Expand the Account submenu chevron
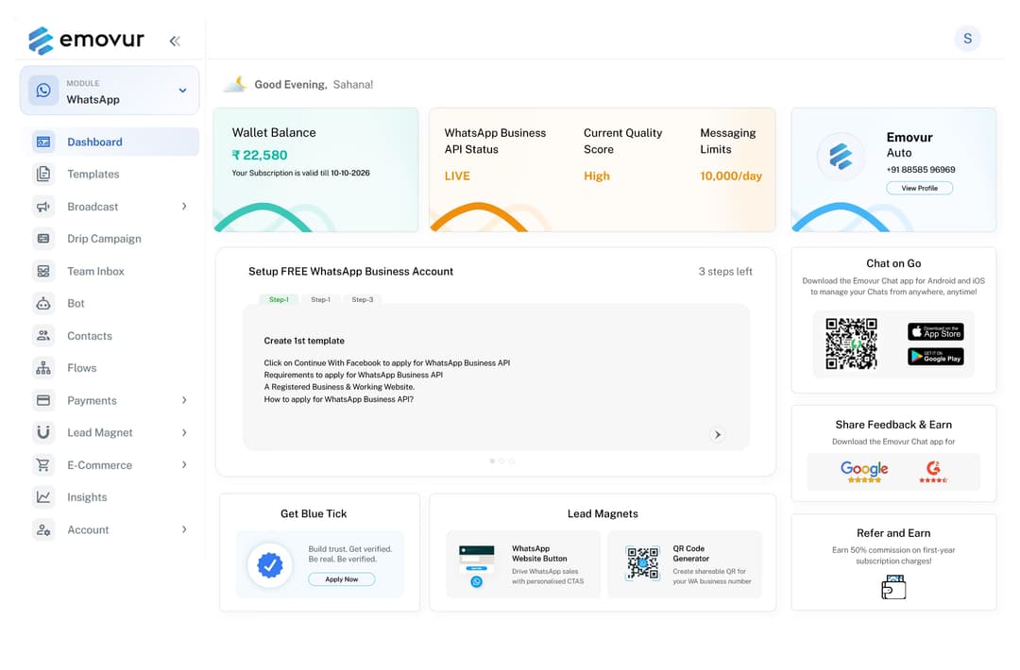The image size is (1020, 670). click(184, 529)
